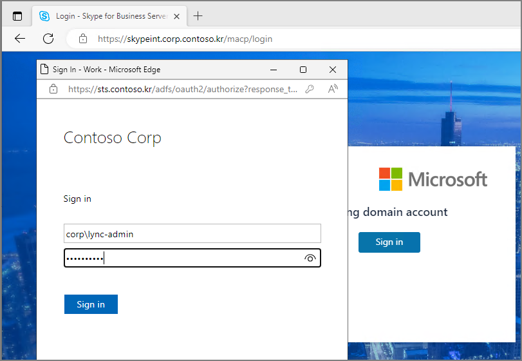Image resolution: width=522 pixels, height=361 pixels.
Task: Open the password manager key icon
Action: tap(310, 89)
